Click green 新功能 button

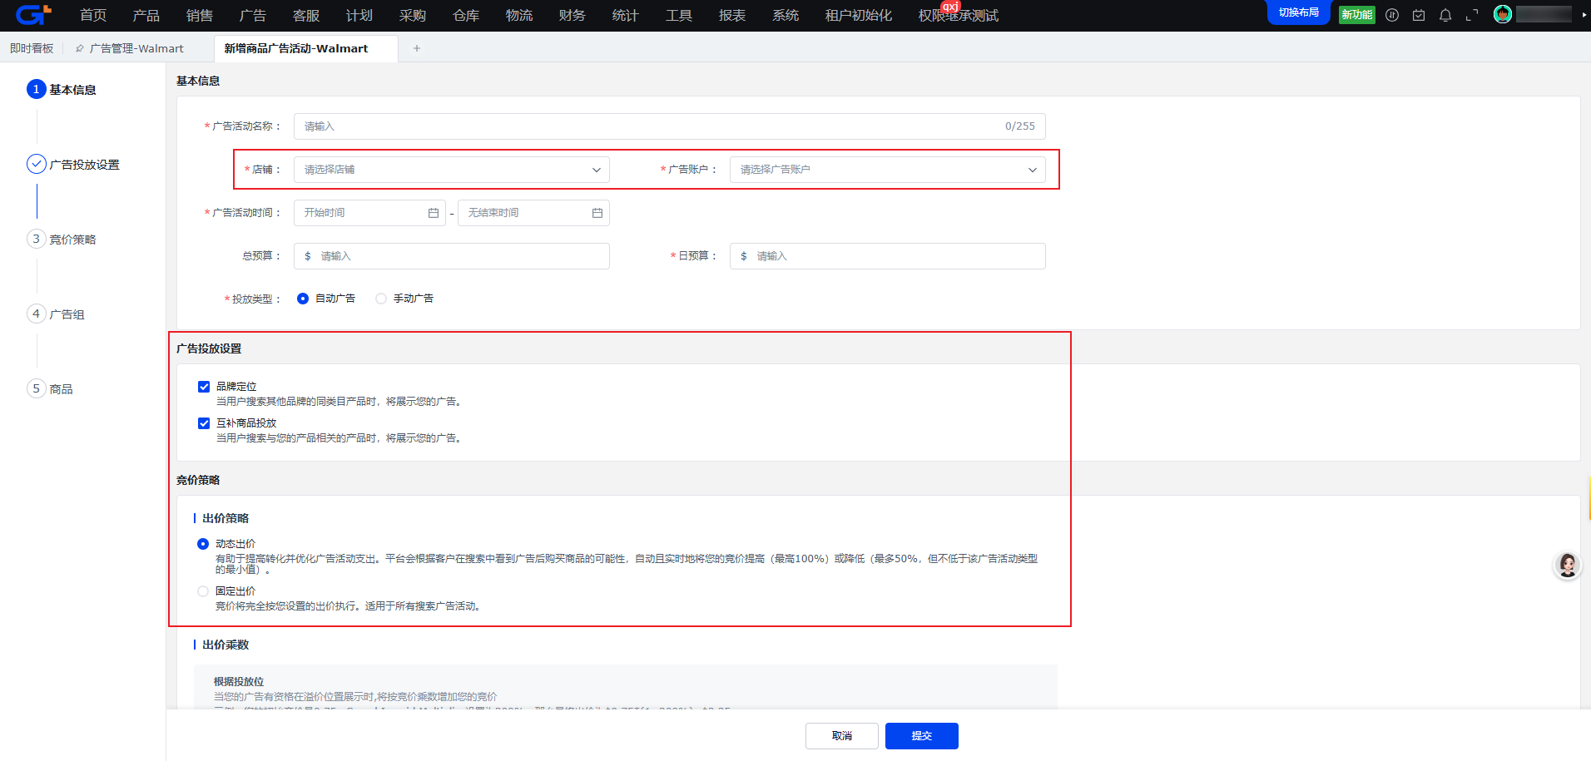(x=1357, y=14)
